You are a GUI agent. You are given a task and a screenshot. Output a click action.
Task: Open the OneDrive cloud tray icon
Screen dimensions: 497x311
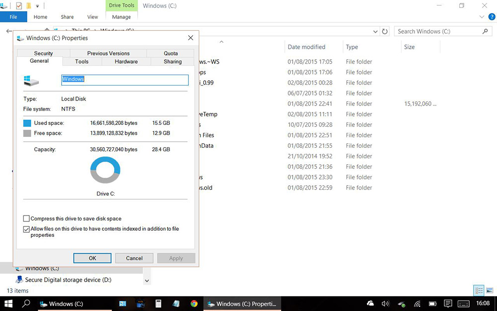click(x=370, y=304)
